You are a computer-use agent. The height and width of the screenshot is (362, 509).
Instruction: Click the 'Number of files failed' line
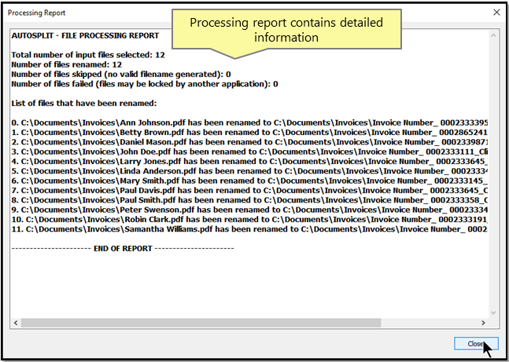click(145, 84)
